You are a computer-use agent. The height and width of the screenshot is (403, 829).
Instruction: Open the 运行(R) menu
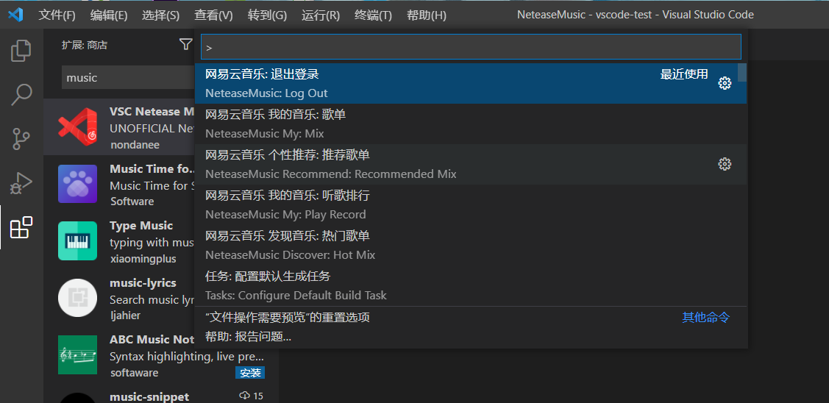pyautogui.click(x=321, y=15)
